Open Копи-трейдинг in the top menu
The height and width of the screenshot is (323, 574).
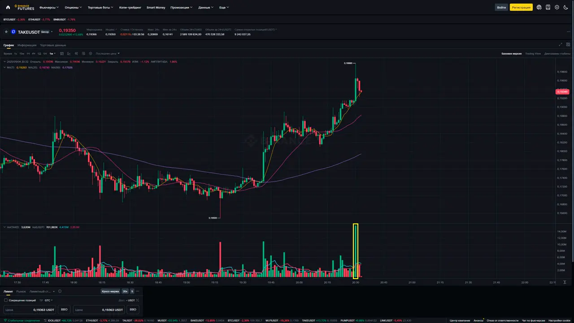pos(130,7)
